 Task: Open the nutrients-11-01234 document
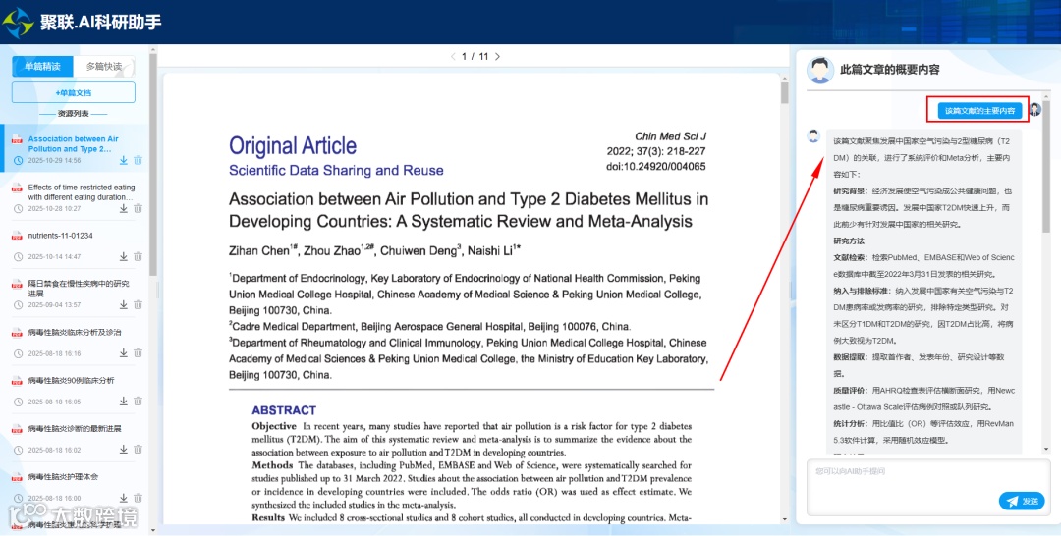(73, 244)
